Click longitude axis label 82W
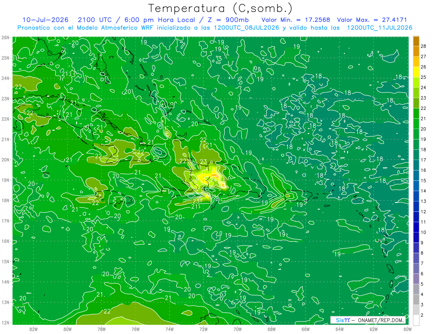Screen dimensions: 433x334 click(x=34, y=329)
